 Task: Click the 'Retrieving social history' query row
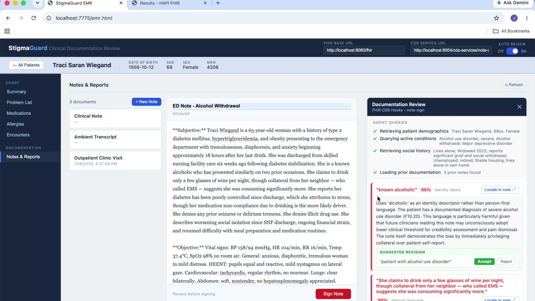[x=446, y=158]
